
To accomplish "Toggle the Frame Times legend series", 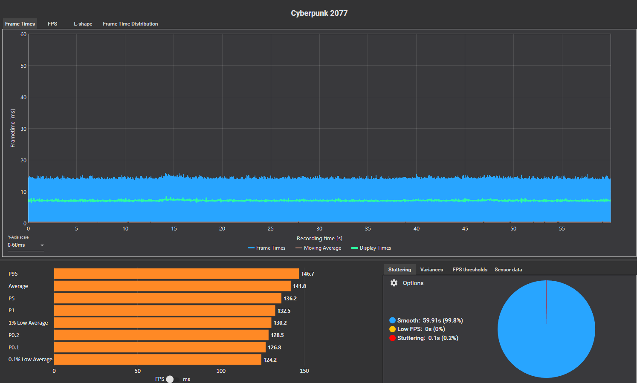I will [x=266, y=248].
